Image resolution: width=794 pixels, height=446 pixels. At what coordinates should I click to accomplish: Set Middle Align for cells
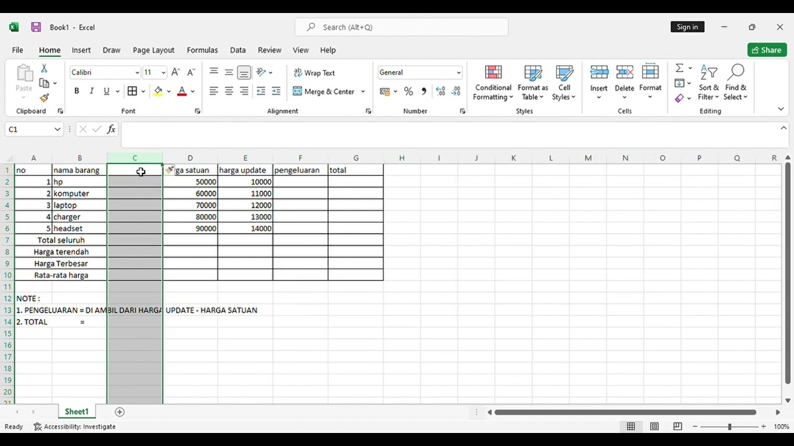click(229, 72)
